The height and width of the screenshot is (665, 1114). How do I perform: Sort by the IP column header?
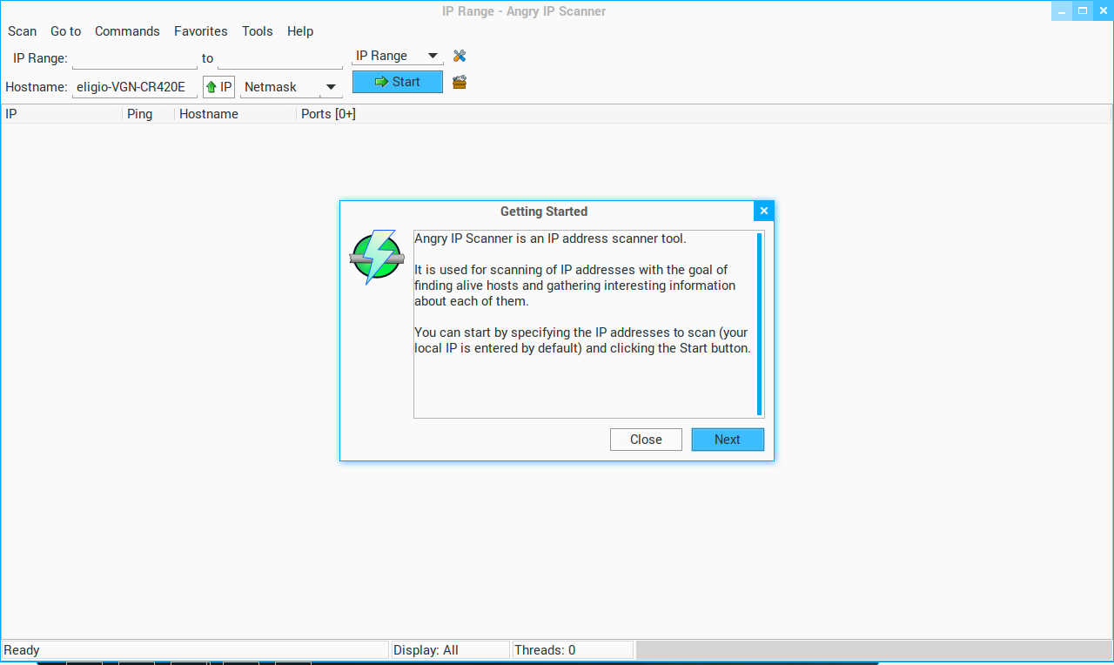(62, 114)
